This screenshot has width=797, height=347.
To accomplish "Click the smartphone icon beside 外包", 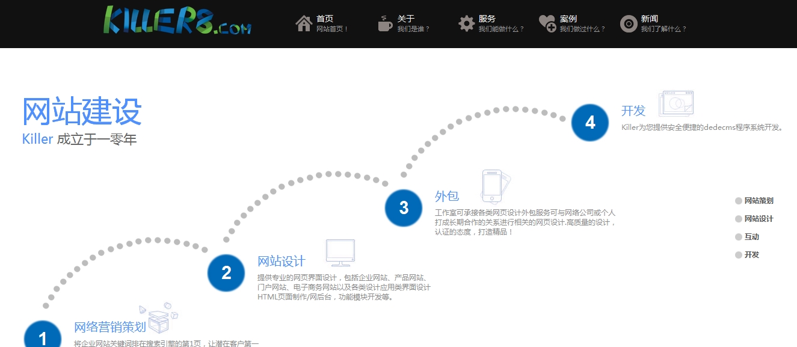I will tap(493, 186).
